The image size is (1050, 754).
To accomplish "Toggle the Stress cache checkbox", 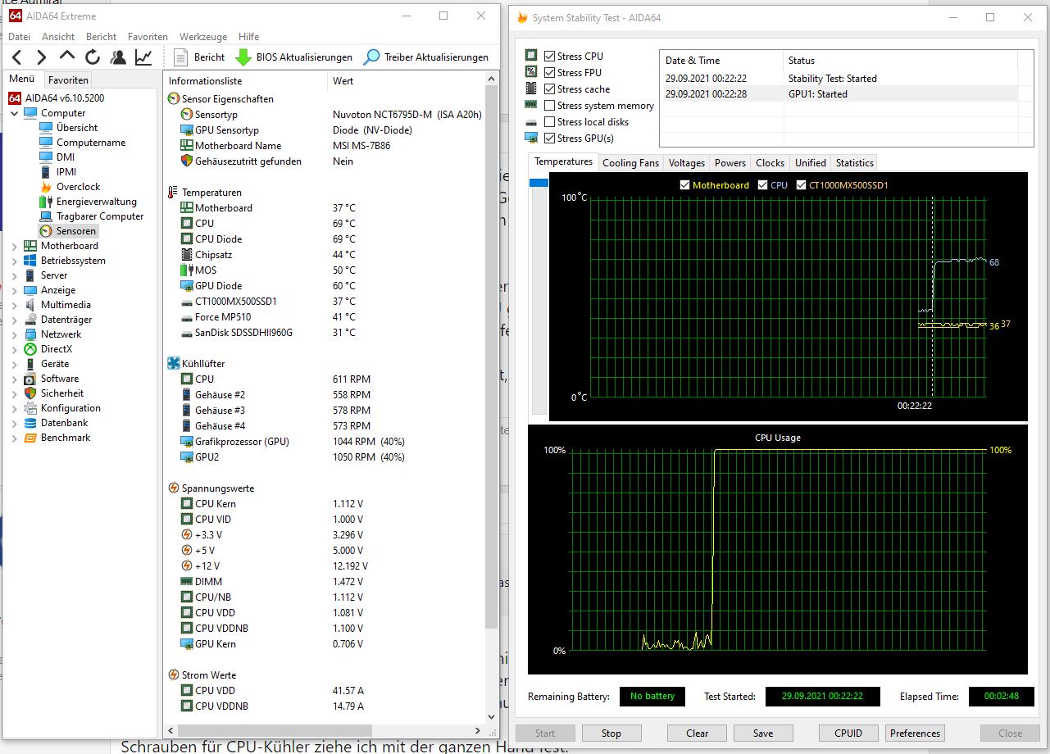I will 549,89.
